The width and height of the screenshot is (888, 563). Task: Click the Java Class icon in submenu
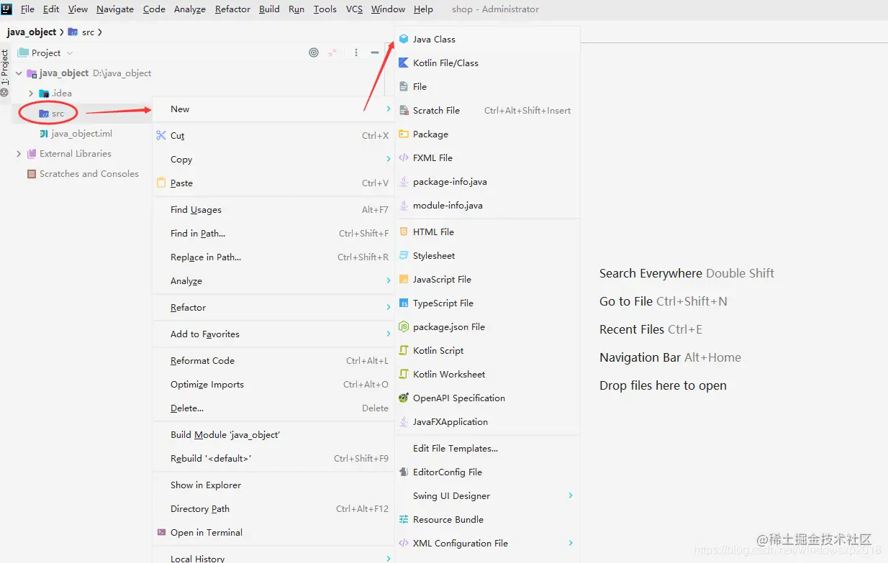[404, 40]
